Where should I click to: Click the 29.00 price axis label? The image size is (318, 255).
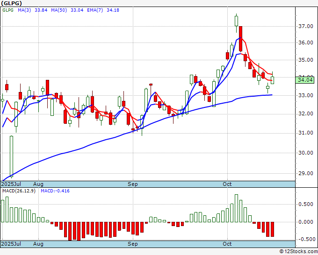pyautogui.click(x=306, y=174)
